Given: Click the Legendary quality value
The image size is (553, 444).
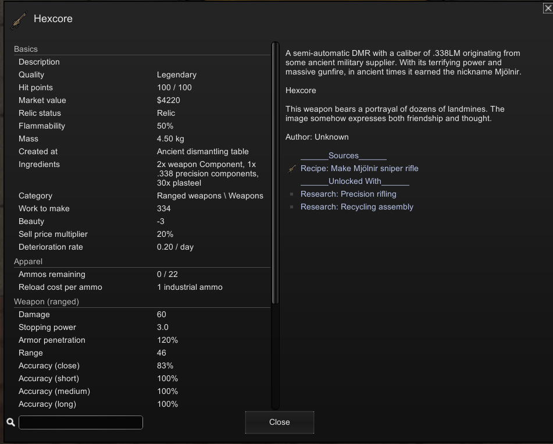Looking at the screenshot, I should click(177, 75).
